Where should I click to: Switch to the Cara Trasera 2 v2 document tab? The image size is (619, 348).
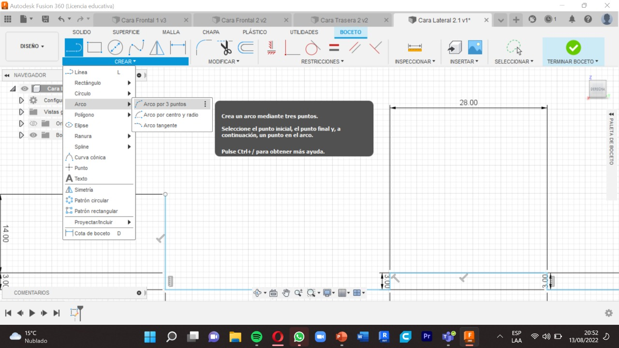click(x=344, y=20)
